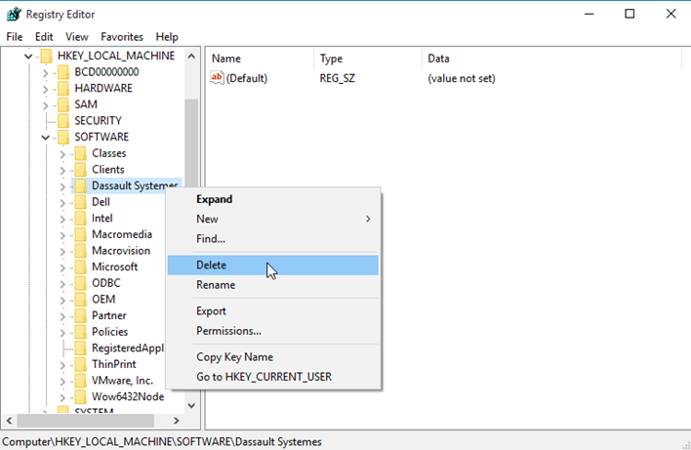691x450 pixels.
Task: Click the Partner folder icon
Action: click(x=81, y=316)
